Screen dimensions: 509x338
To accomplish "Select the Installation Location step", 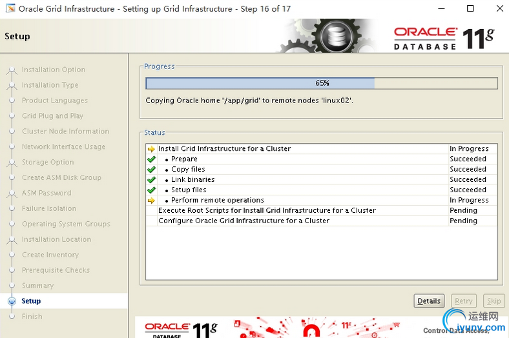I will click(x=56, y=239).
